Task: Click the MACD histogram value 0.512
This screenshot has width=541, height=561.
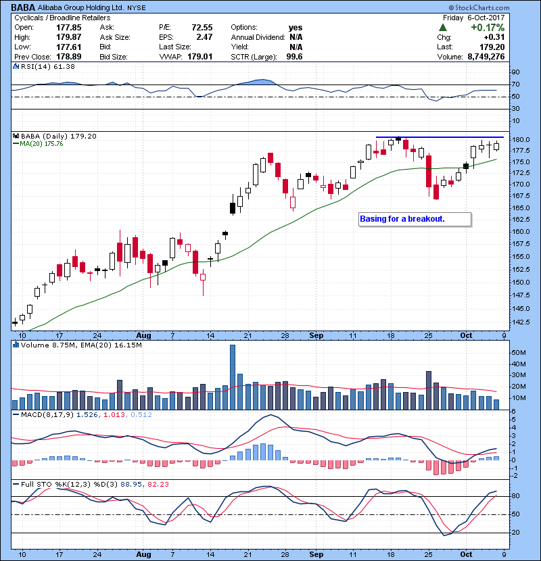Action: pos(141,415)
